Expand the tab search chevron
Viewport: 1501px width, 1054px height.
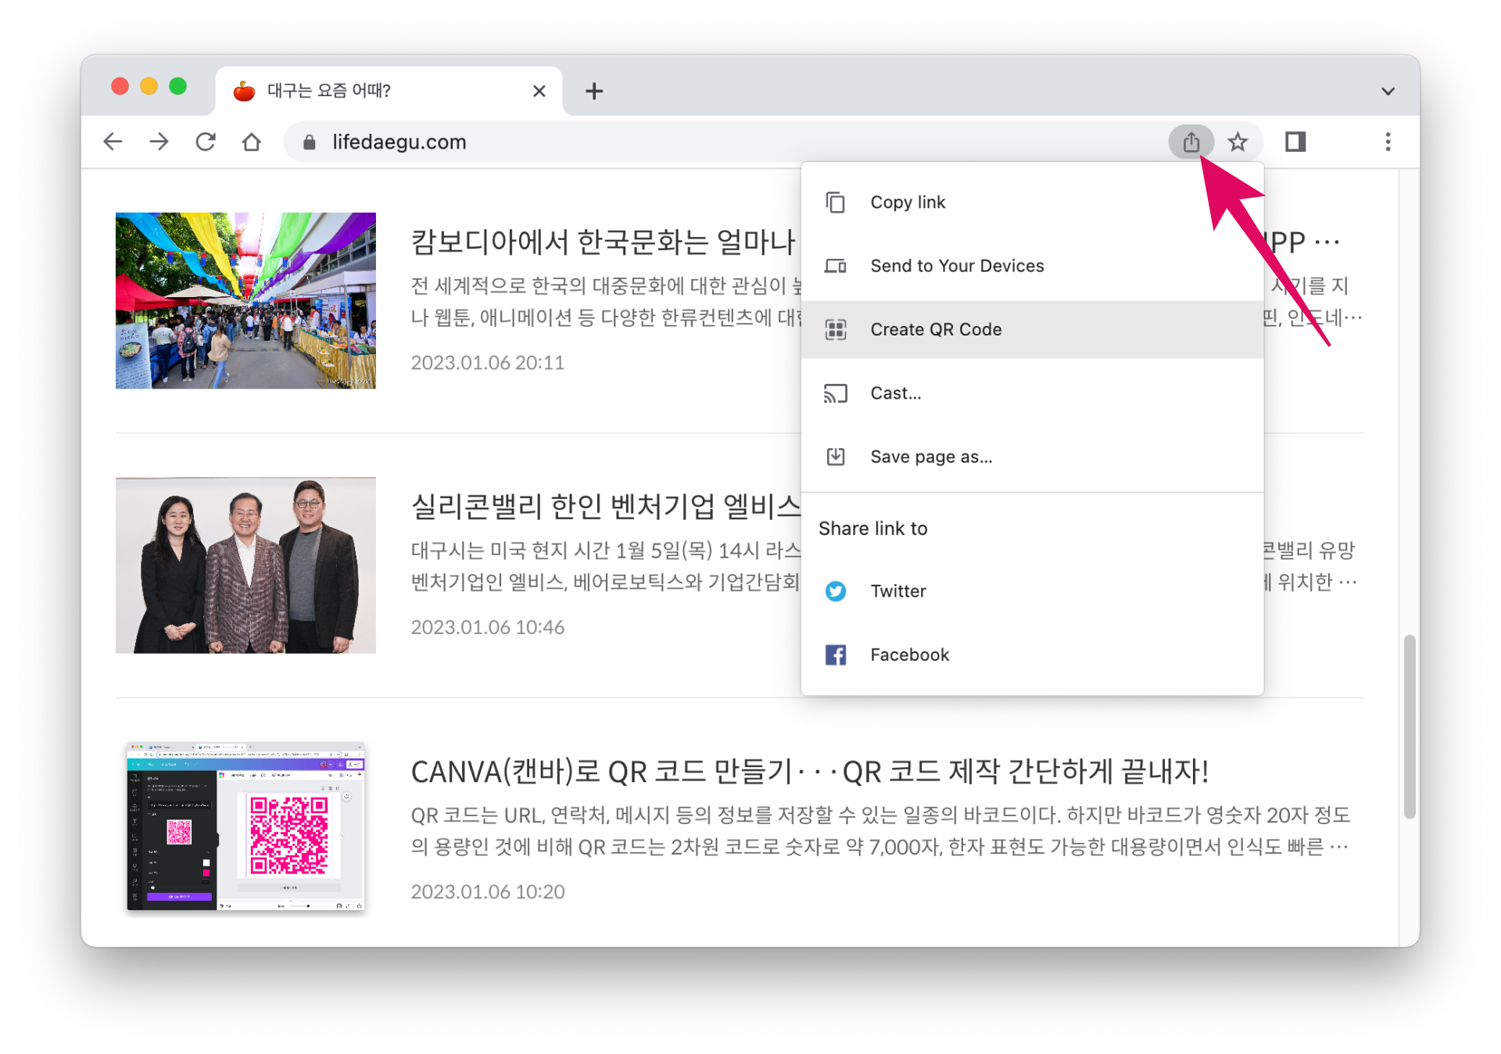(x=1388, y=91)
